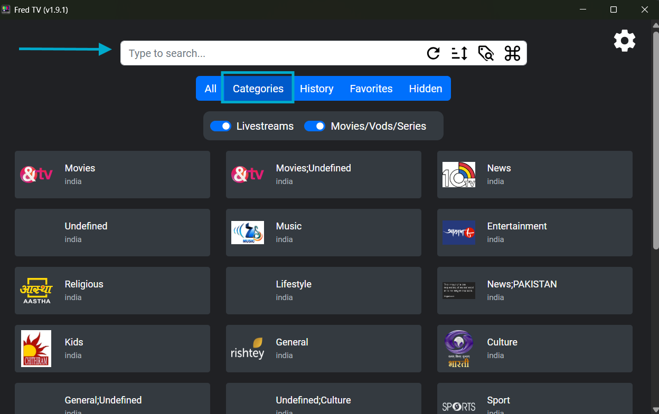
Task: Click the Aastha logo on Religious card
Action: pos(36,291)
